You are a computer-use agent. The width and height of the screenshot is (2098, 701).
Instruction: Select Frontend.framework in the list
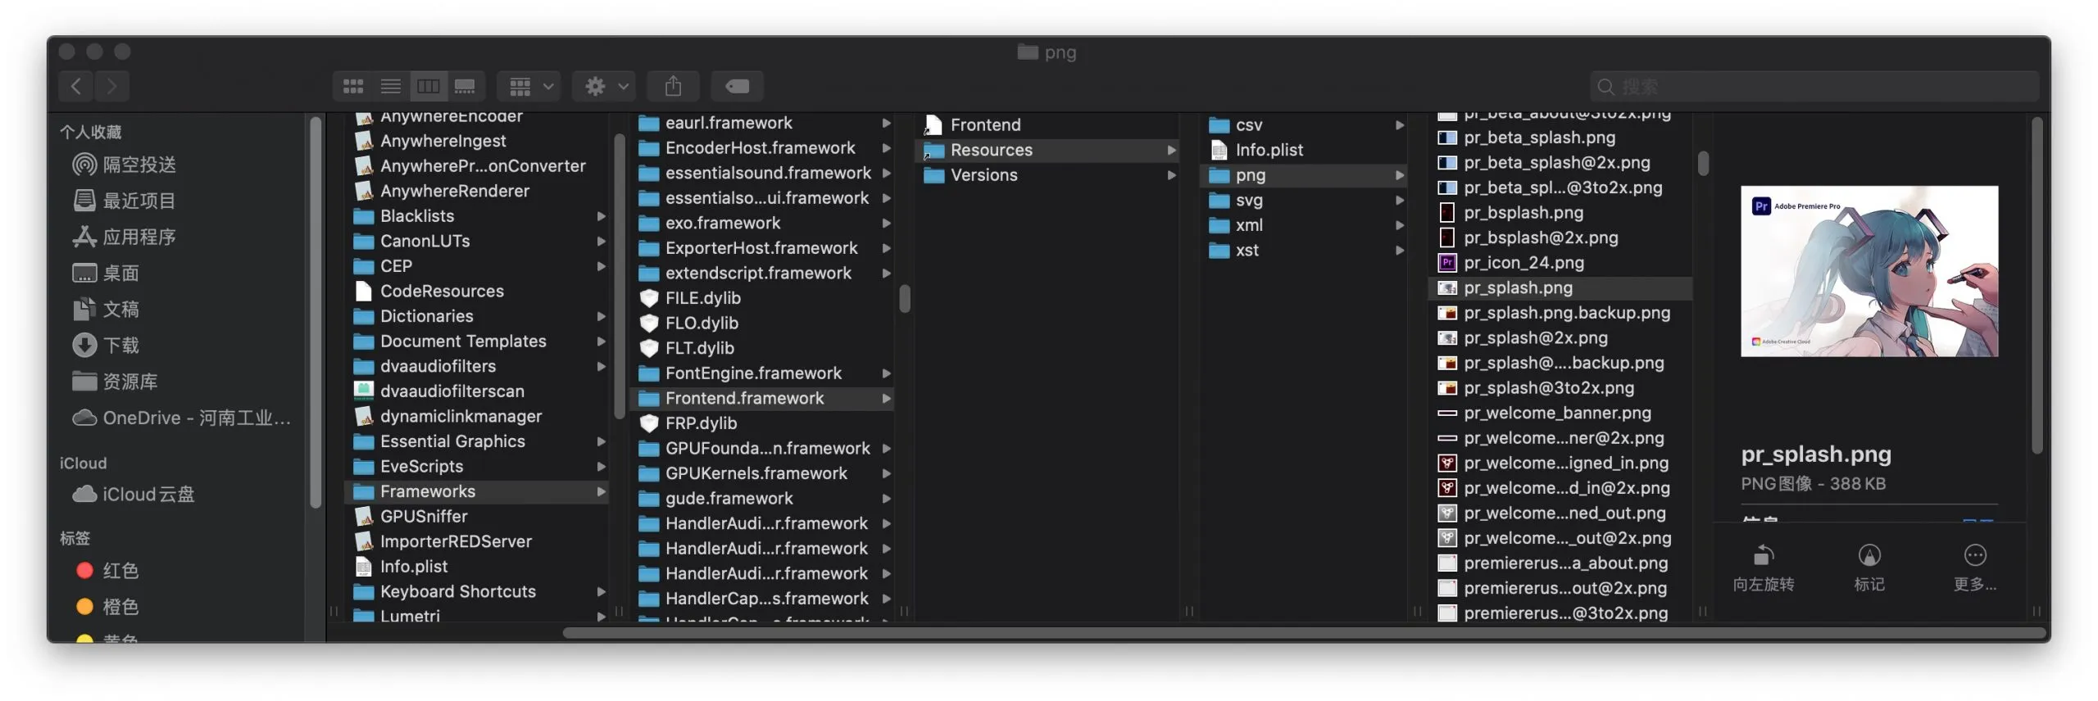762,398
